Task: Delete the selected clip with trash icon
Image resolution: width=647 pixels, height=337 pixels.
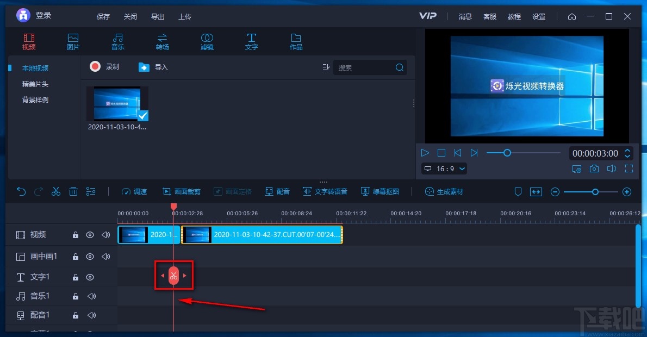Action: pos(73,191)
